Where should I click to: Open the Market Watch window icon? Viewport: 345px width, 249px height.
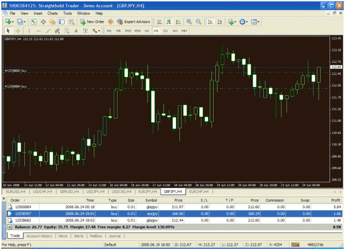click(34, 21)
